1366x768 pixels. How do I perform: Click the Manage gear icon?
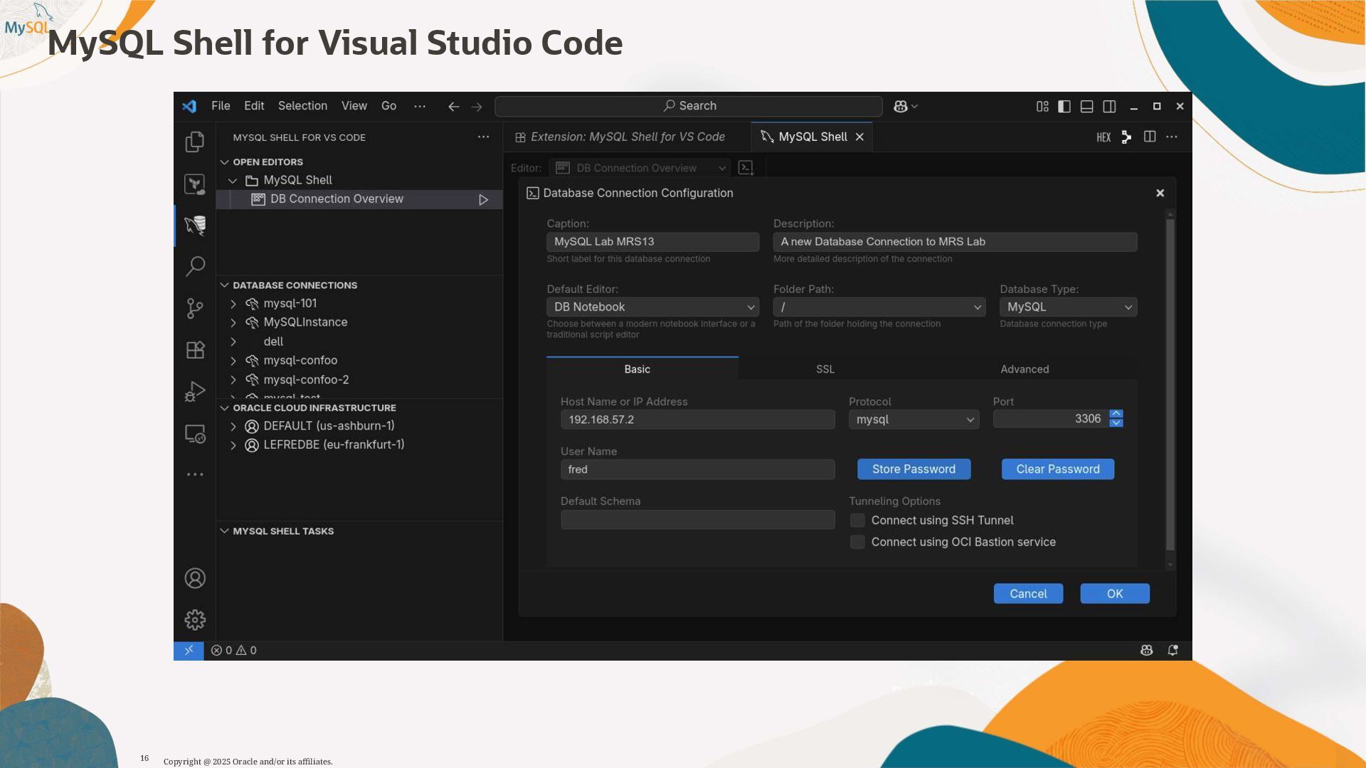coord(195,620)
